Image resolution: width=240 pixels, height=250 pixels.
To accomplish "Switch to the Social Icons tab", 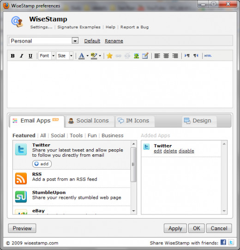I will click(x=90, y=121).
